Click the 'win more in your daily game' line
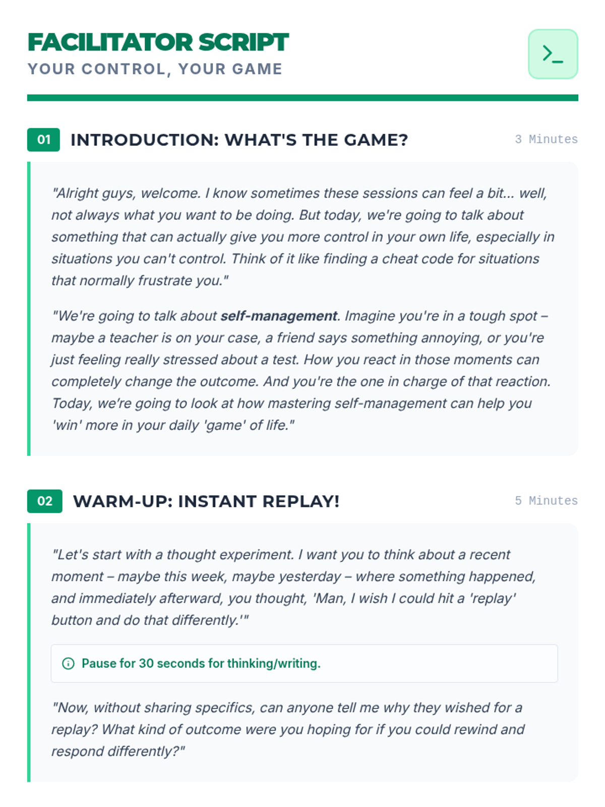The width and height of the screenshot is (605, 807). click(x=173, y=425)
